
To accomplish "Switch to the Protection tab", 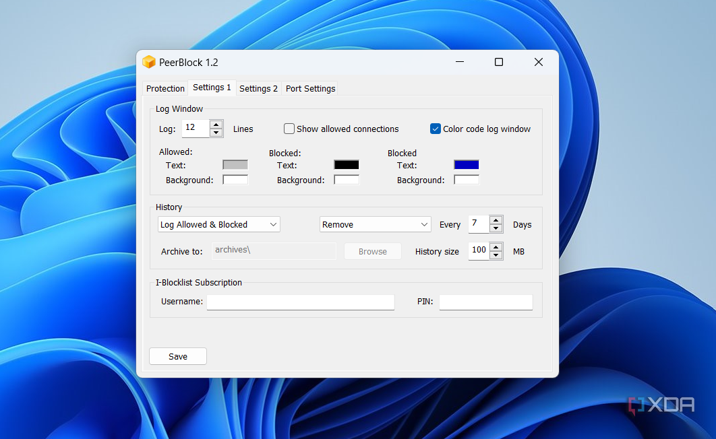I will [165, 88].
